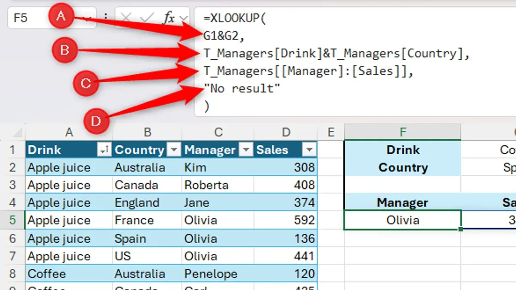Click the cell containing Penelope
This screenshot has width=516, height=290.
tap(218, 274)
